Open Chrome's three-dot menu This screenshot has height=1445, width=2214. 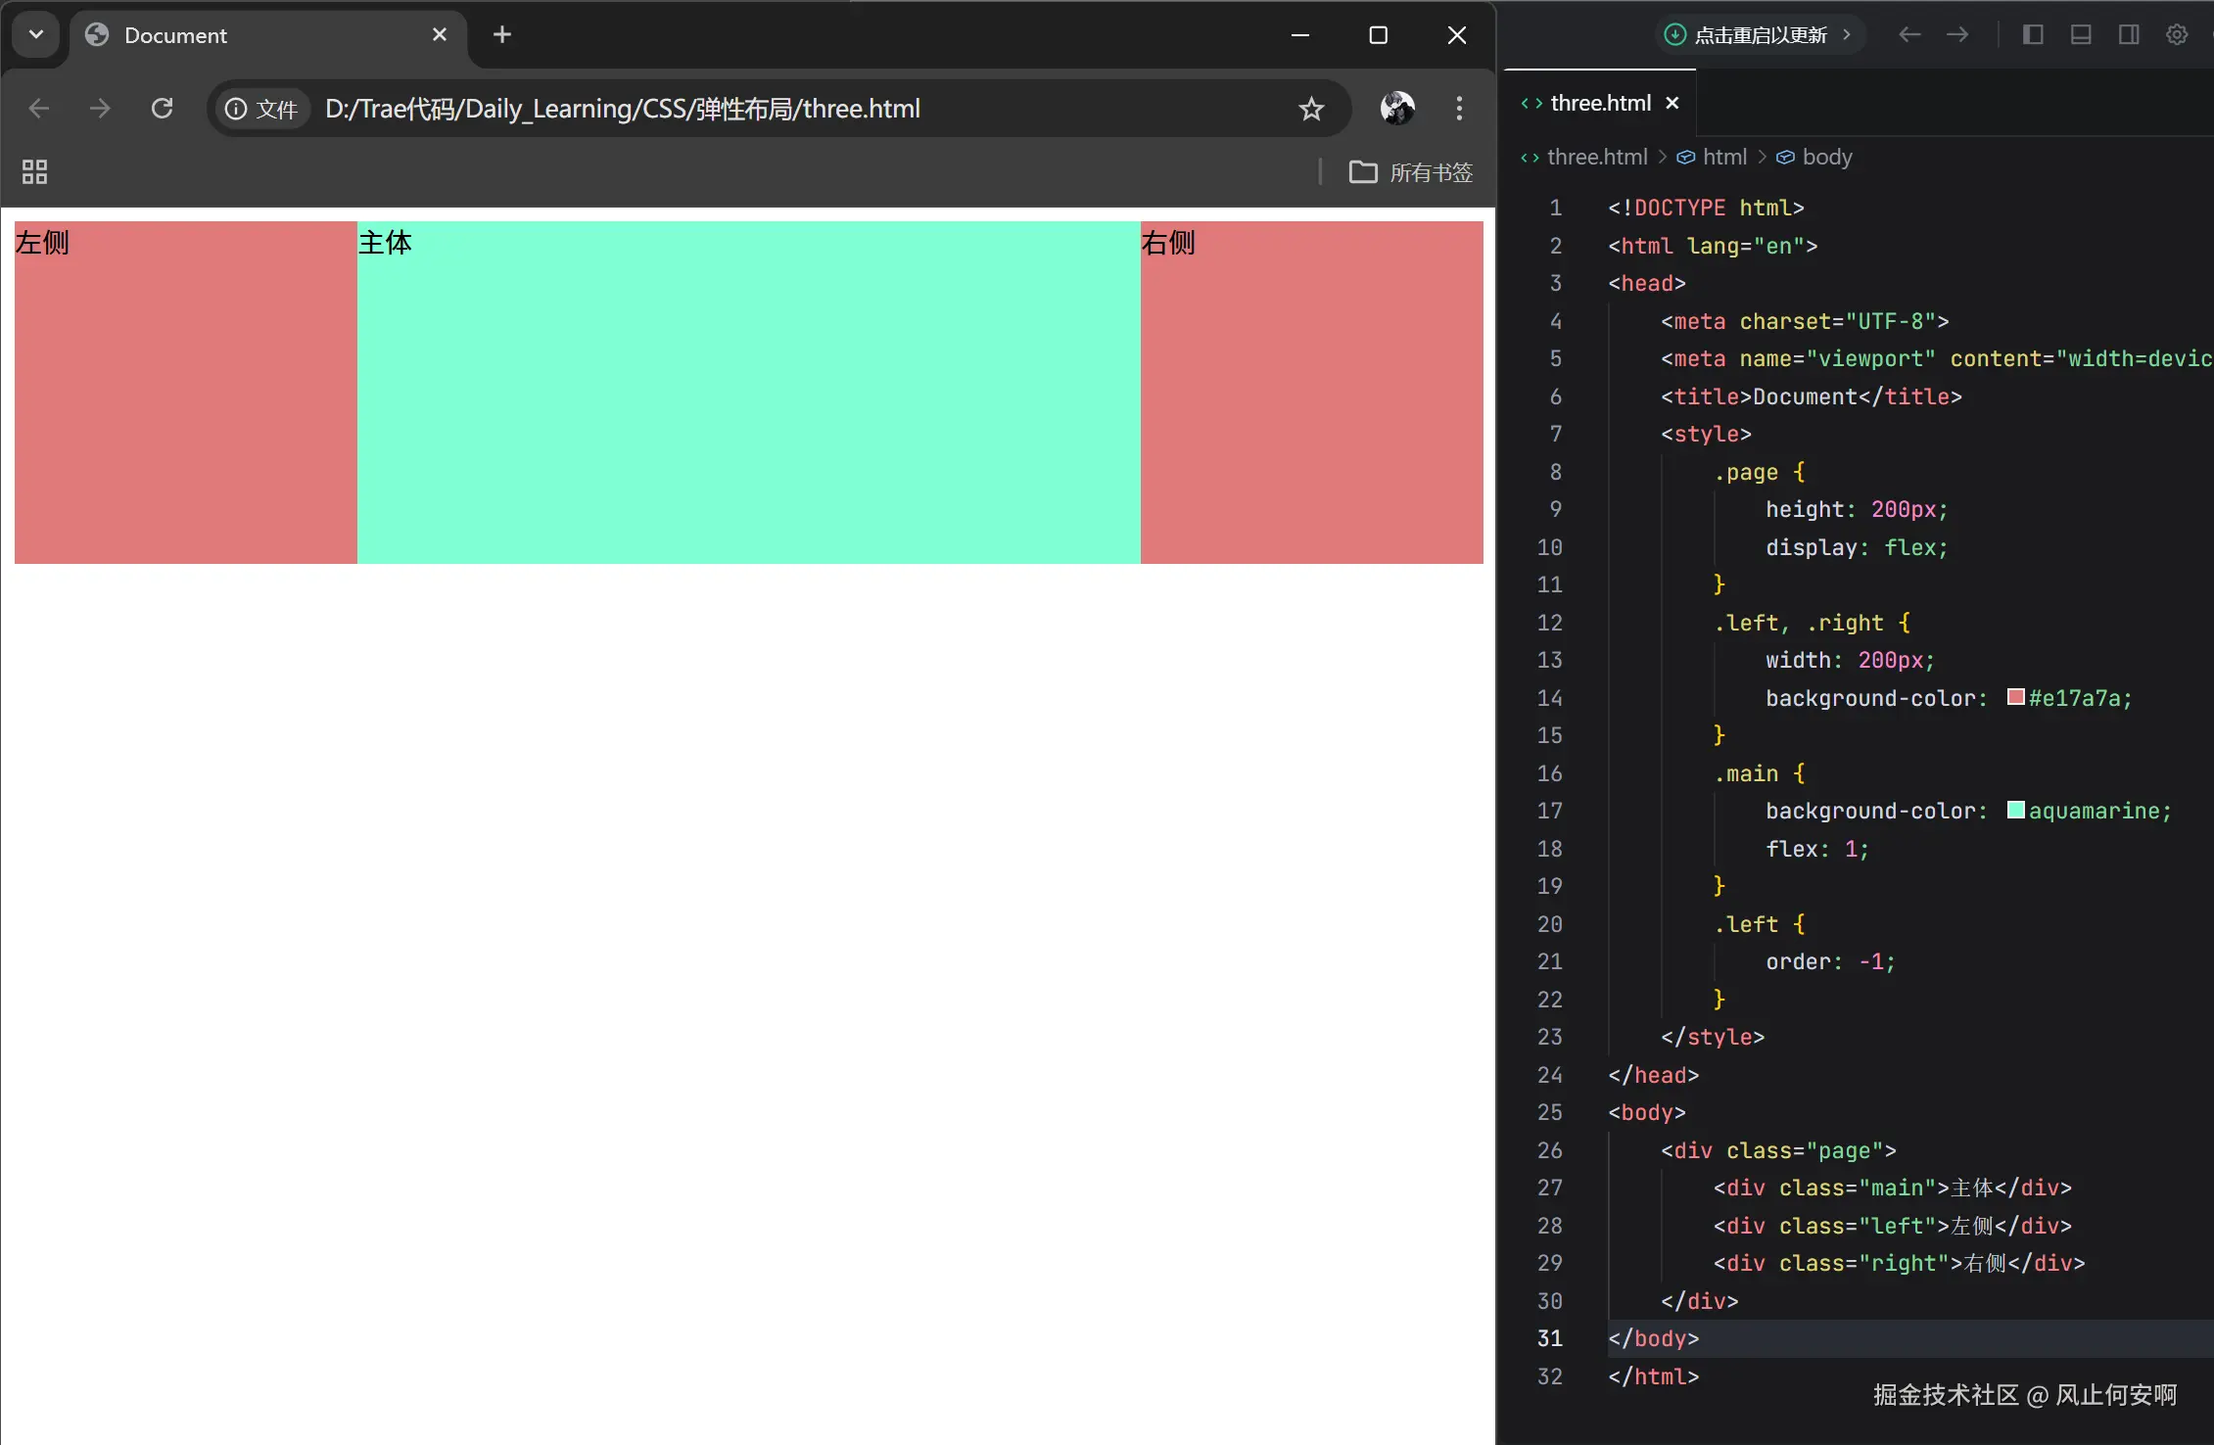[x=1459, y=109]
